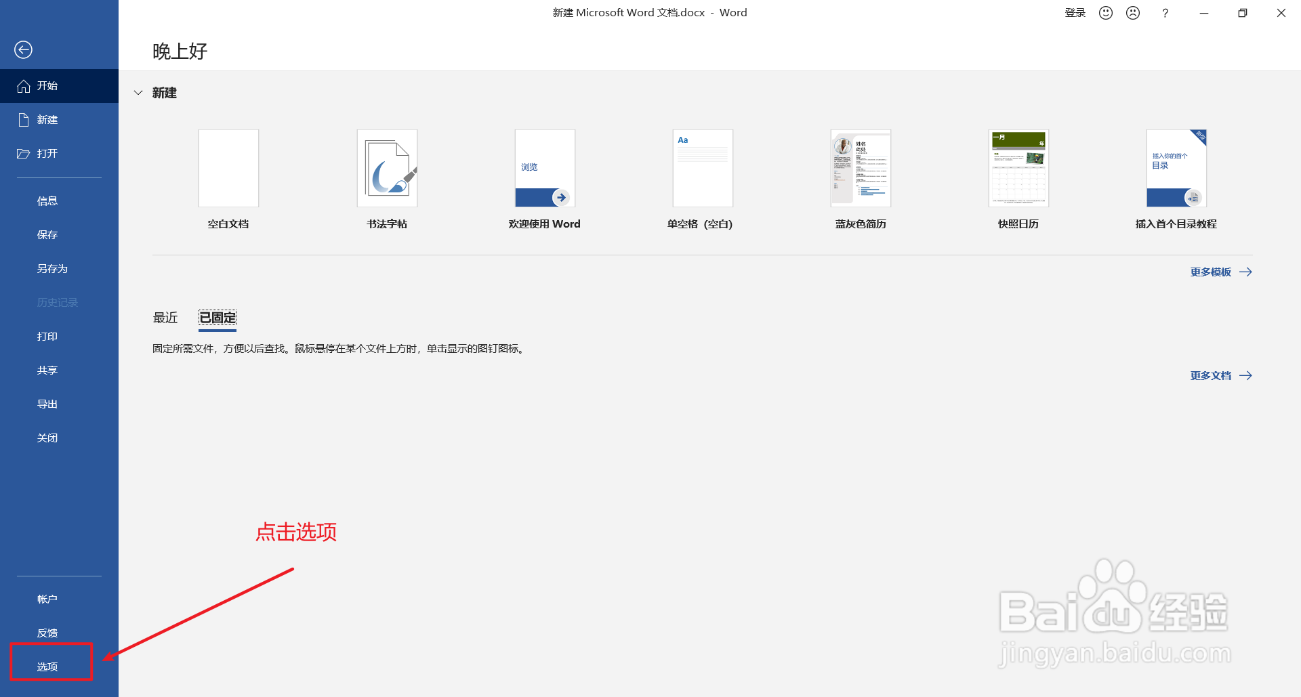Viewport: 1301px width, 697px height.
Task: Select the 单空格 (空白) template
Action: click(702, 179)
